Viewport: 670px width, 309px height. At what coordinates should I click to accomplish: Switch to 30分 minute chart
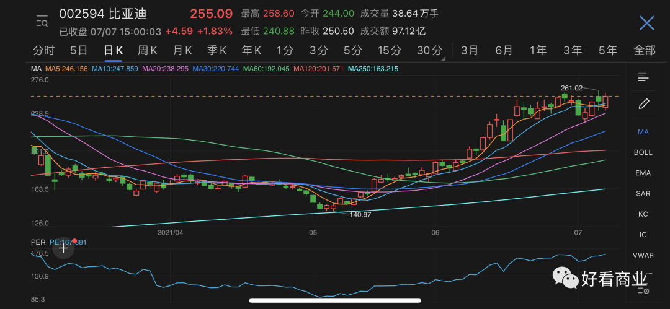point(429,51)
